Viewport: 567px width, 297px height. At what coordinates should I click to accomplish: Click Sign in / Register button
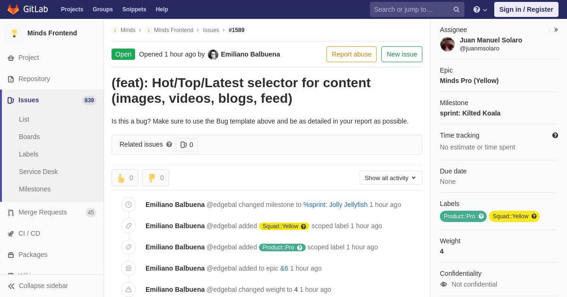526,9
